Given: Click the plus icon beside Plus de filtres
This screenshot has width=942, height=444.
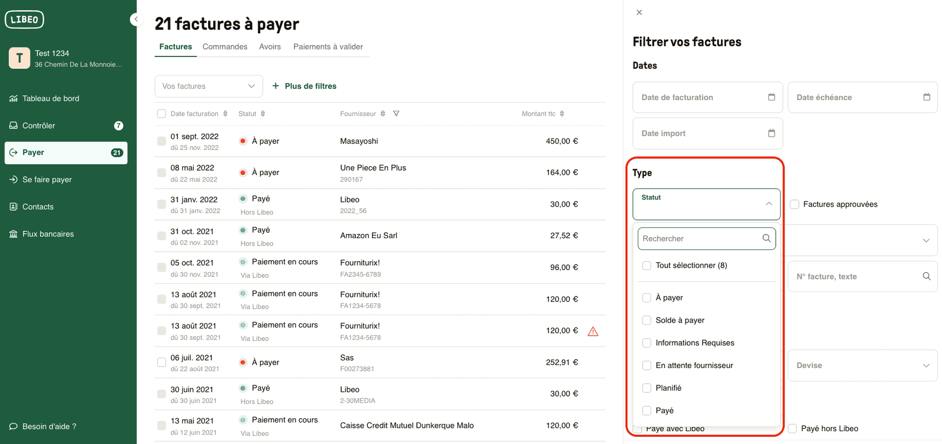Looking at the screenshot, I should point(276,86).
